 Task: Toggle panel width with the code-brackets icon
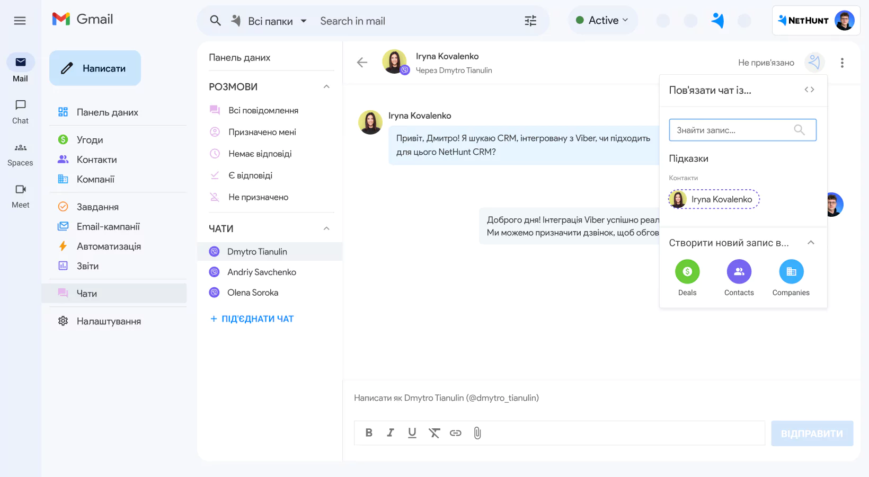809,90
